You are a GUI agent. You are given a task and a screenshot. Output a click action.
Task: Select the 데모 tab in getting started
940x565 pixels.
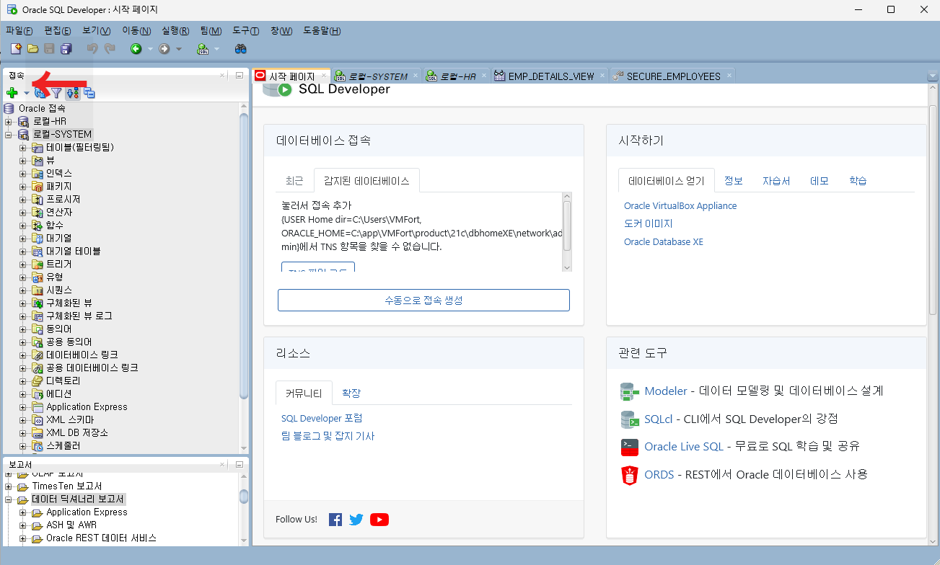click(820, 181)
